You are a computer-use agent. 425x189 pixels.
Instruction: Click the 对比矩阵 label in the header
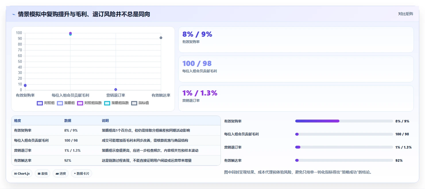(x=405, y=14)
